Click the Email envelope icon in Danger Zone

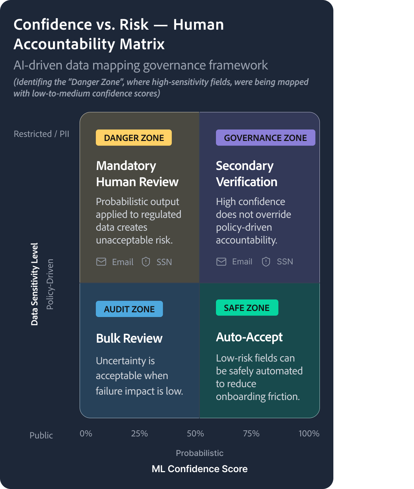(x=102, y=262)
